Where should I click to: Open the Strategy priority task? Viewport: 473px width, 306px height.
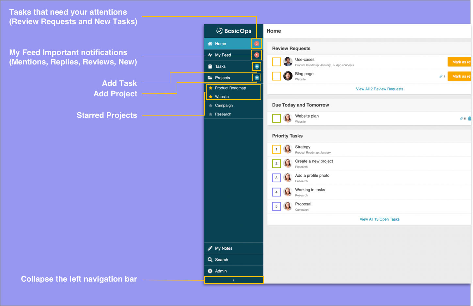(x=303, y=147)
